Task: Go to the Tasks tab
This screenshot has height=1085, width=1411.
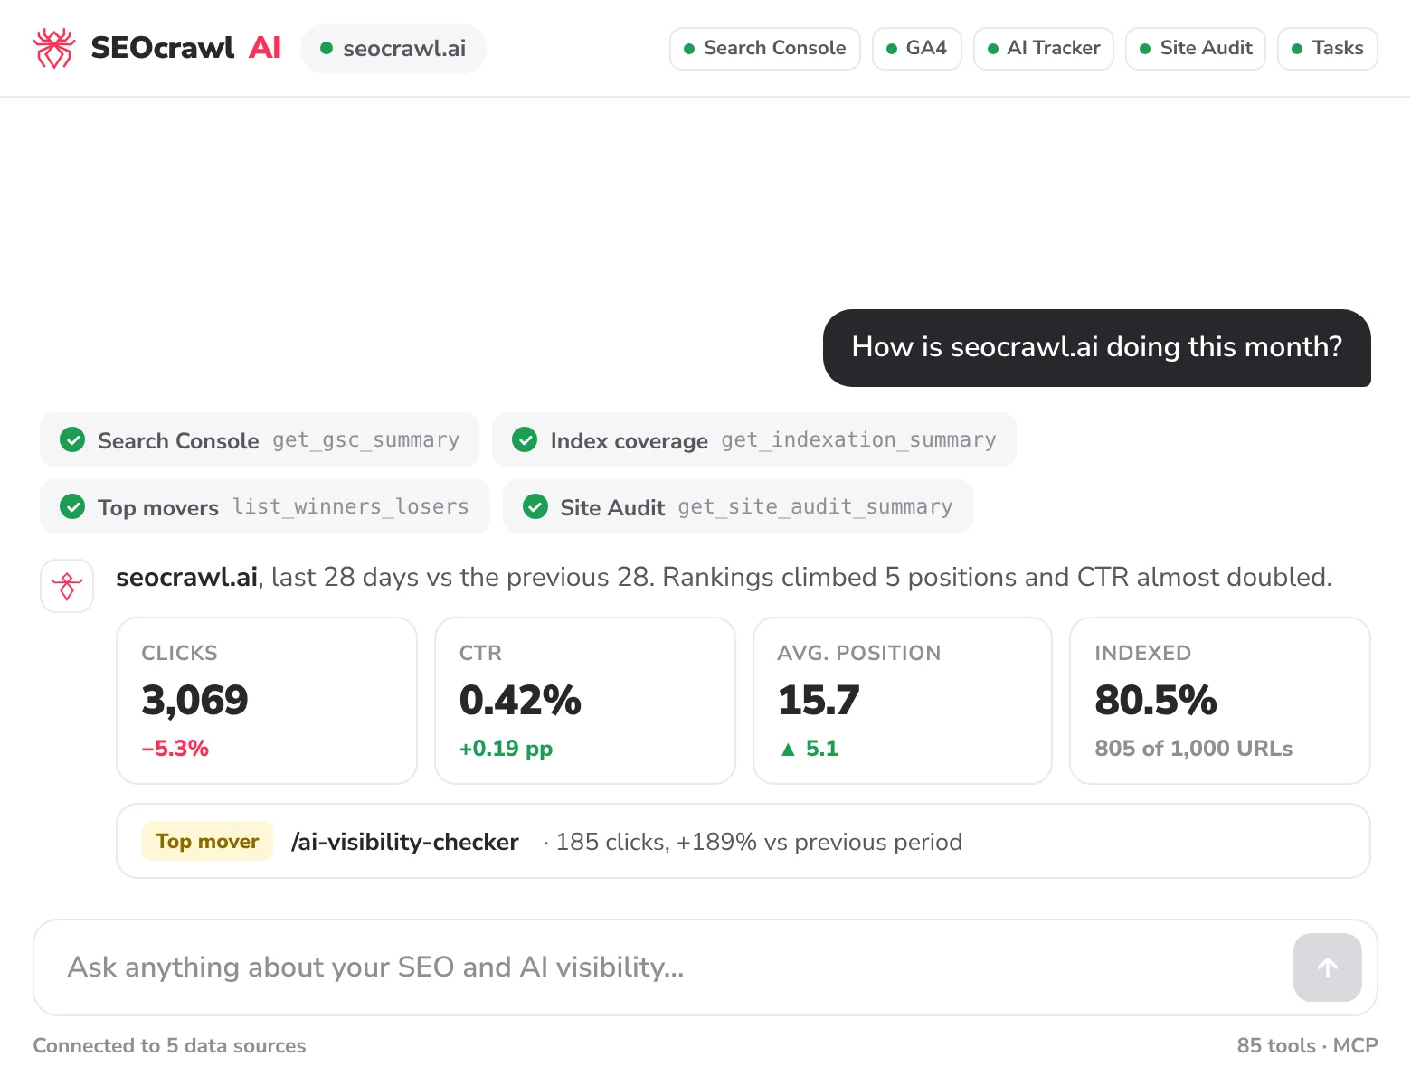Action: click(x=1328, y=48)
